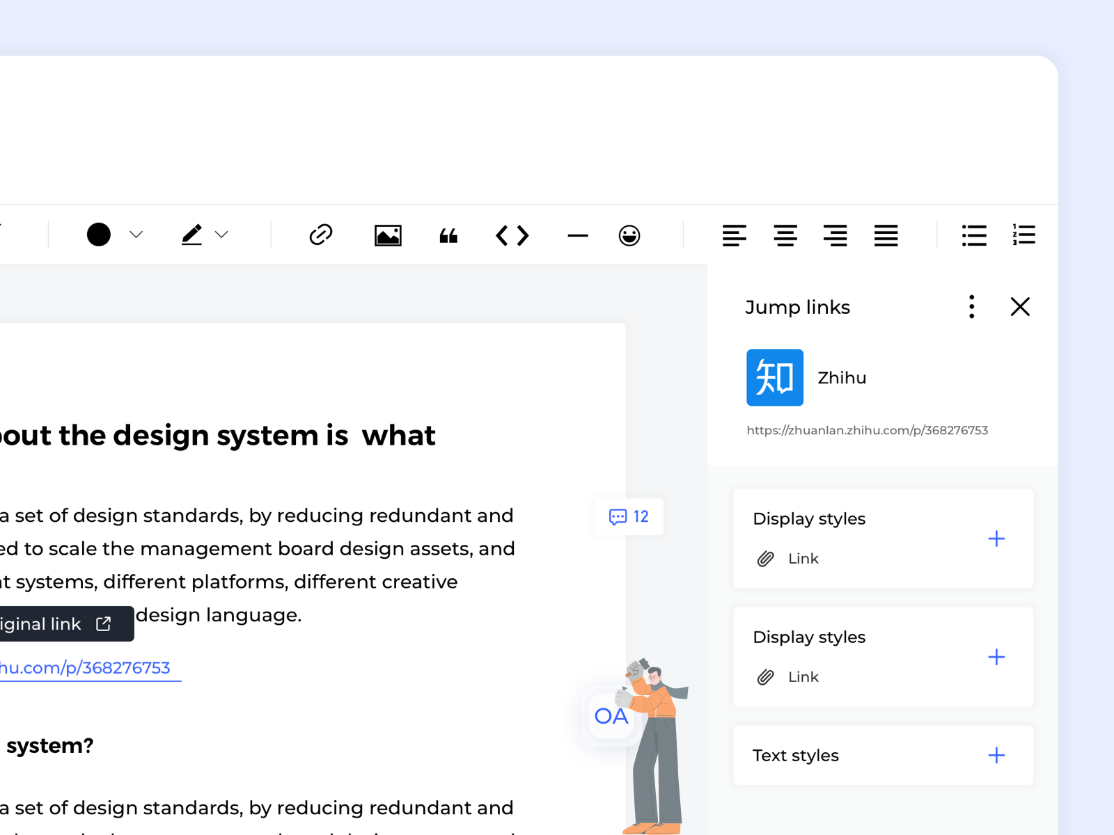Open Jump links more options menu
The image size is (1114, 835).
click(971, 307)
